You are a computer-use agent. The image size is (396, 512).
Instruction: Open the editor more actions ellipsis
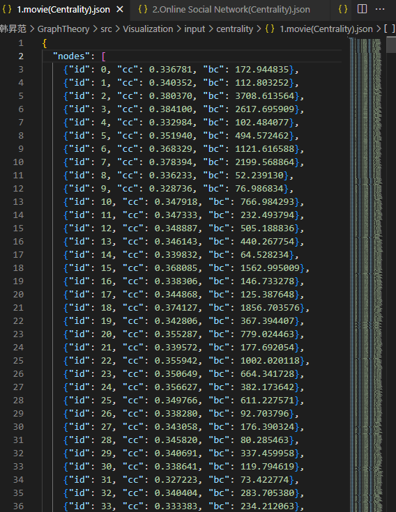click(380, 9)
